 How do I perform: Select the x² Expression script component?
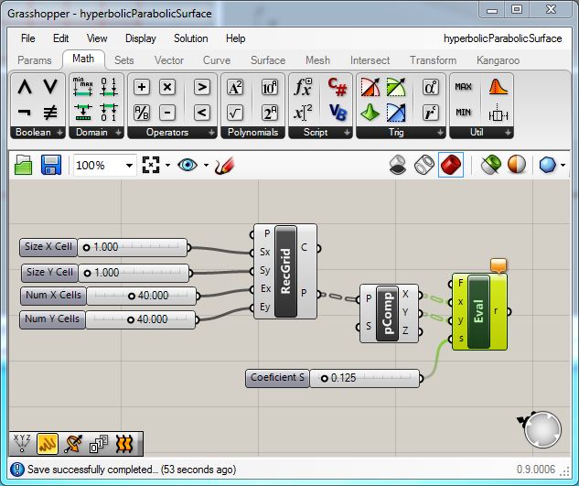(x=303, y=113)
